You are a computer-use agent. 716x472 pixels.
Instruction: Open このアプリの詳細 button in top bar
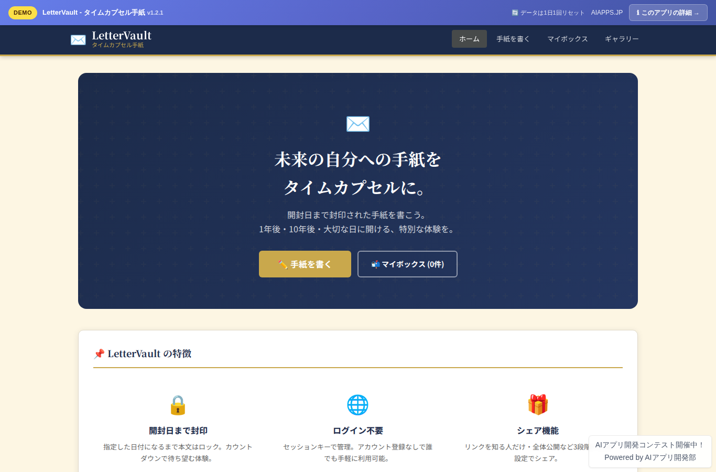(668, 13)
